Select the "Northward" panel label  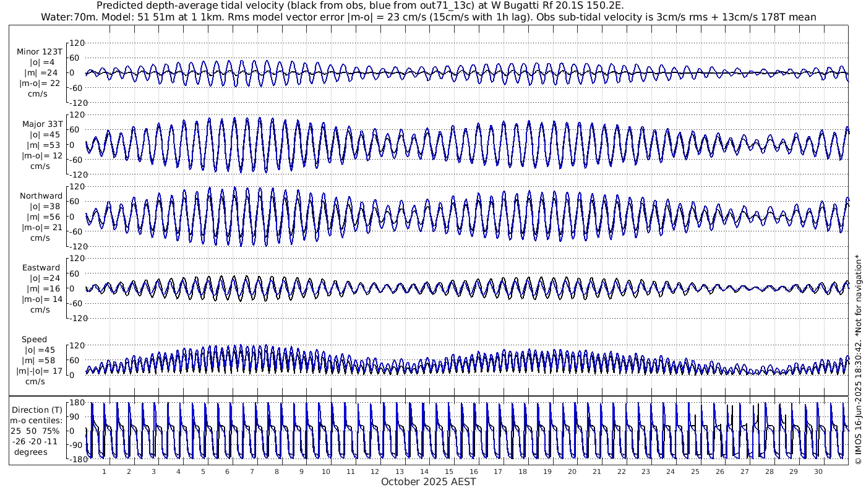point(41,196)
